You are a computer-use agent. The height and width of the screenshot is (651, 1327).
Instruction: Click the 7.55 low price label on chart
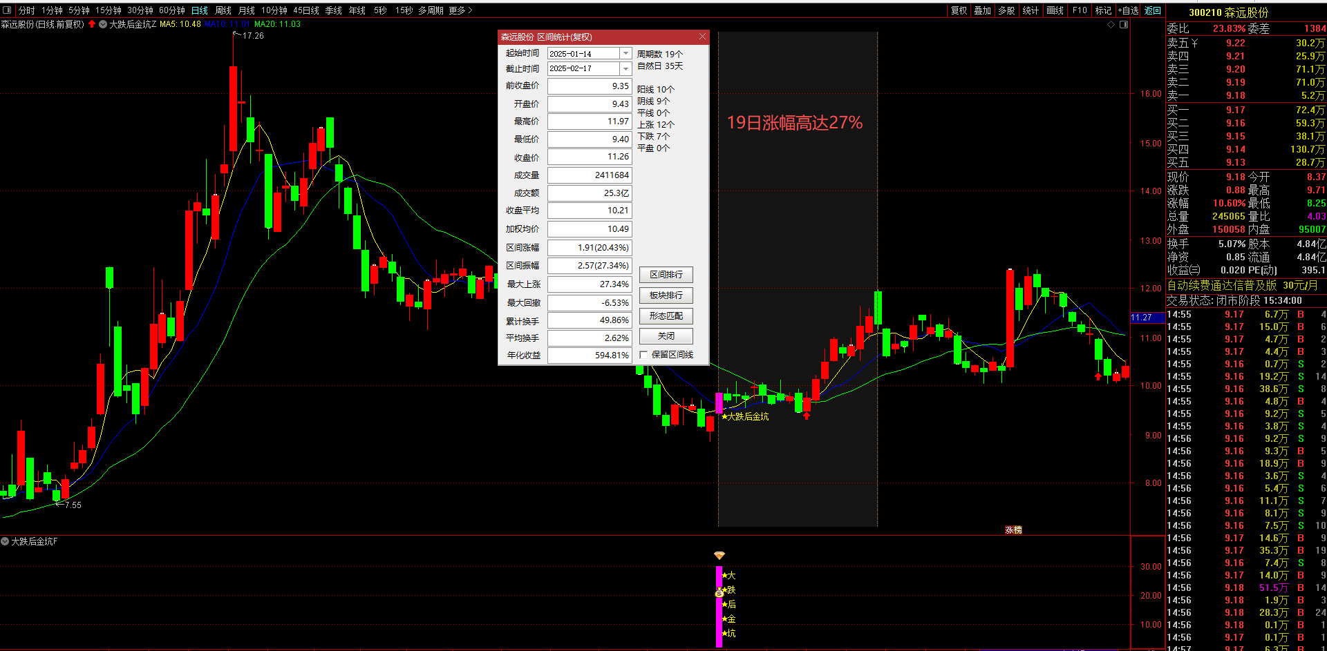click(73, 505)
